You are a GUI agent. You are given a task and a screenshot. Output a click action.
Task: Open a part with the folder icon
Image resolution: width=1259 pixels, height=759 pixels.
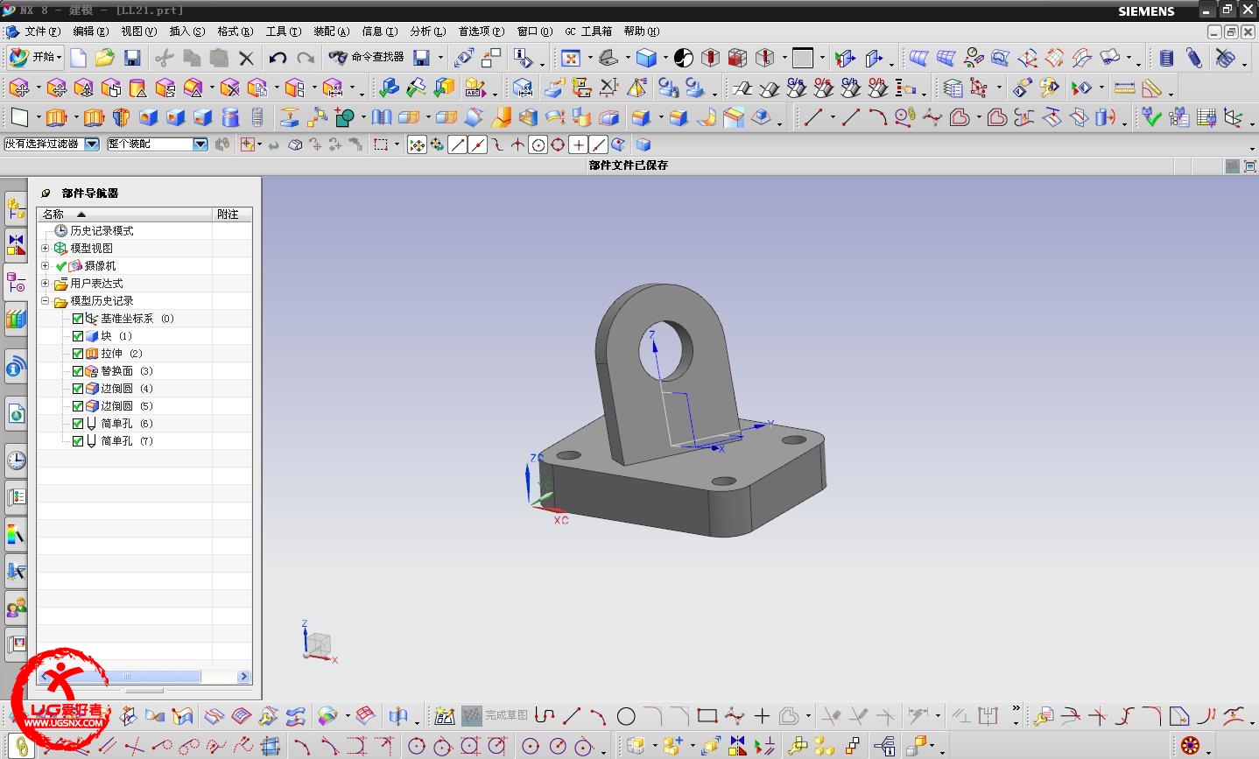(x=105, y=58)
